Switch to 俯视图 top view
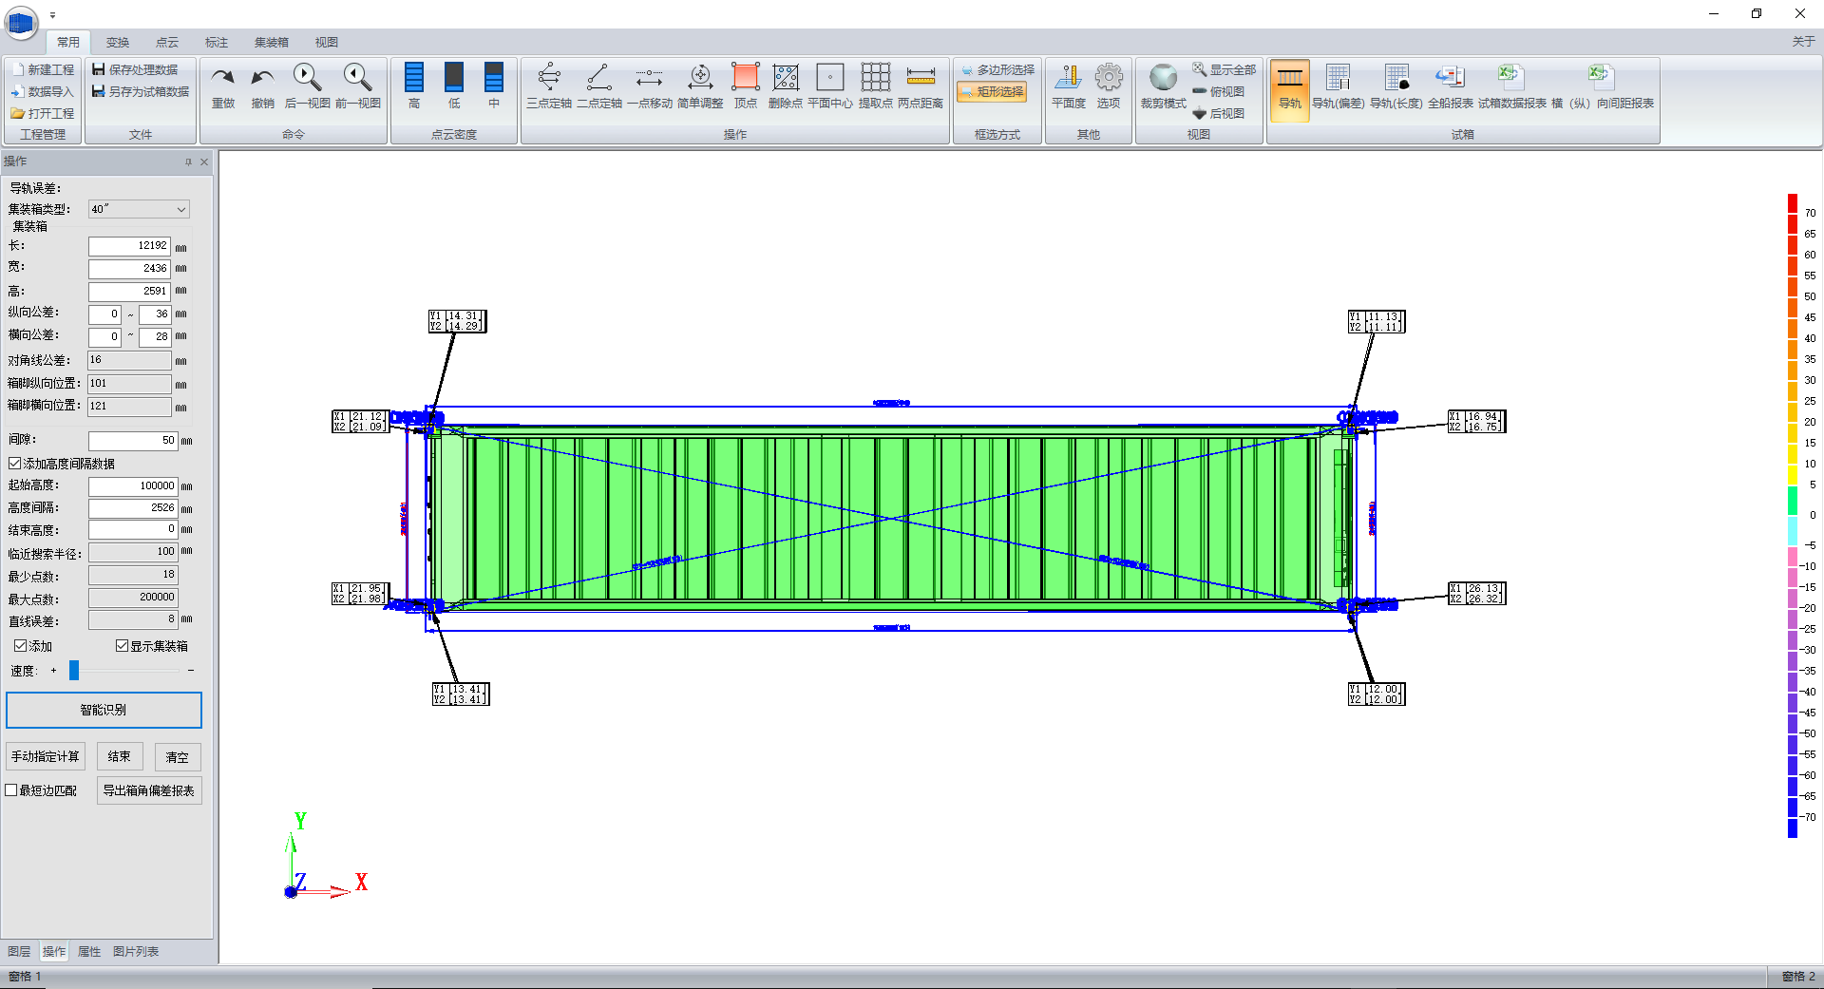The width and height of the screenshot is (1824, 989). click(1219, 91)
